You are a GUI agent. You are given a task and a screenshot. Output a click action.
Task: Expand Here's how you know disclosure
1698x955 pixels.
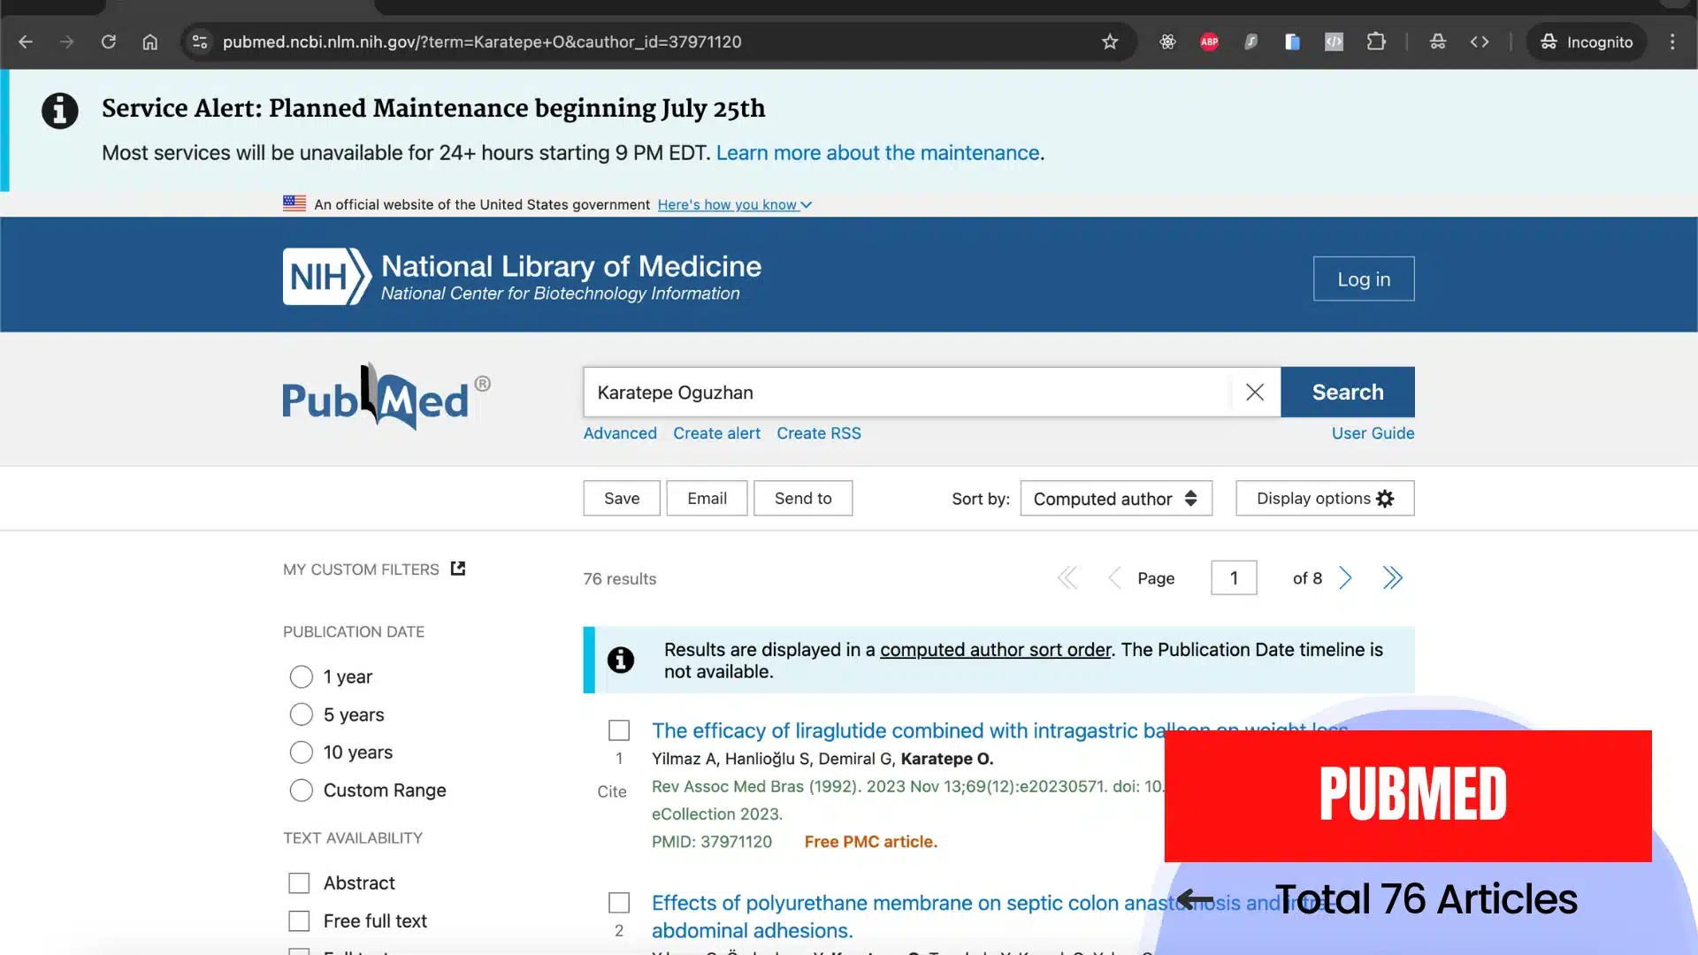(x=733, y=205)
